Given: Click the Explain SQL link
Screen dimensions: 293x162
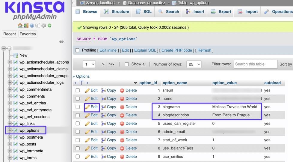Looking at the screenshot, I should pyautogui.click(x=145, y=50).
